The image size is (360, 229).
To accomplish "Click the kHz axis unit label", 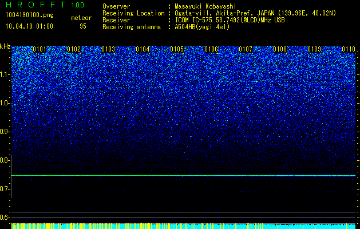I will click(5, 46).
